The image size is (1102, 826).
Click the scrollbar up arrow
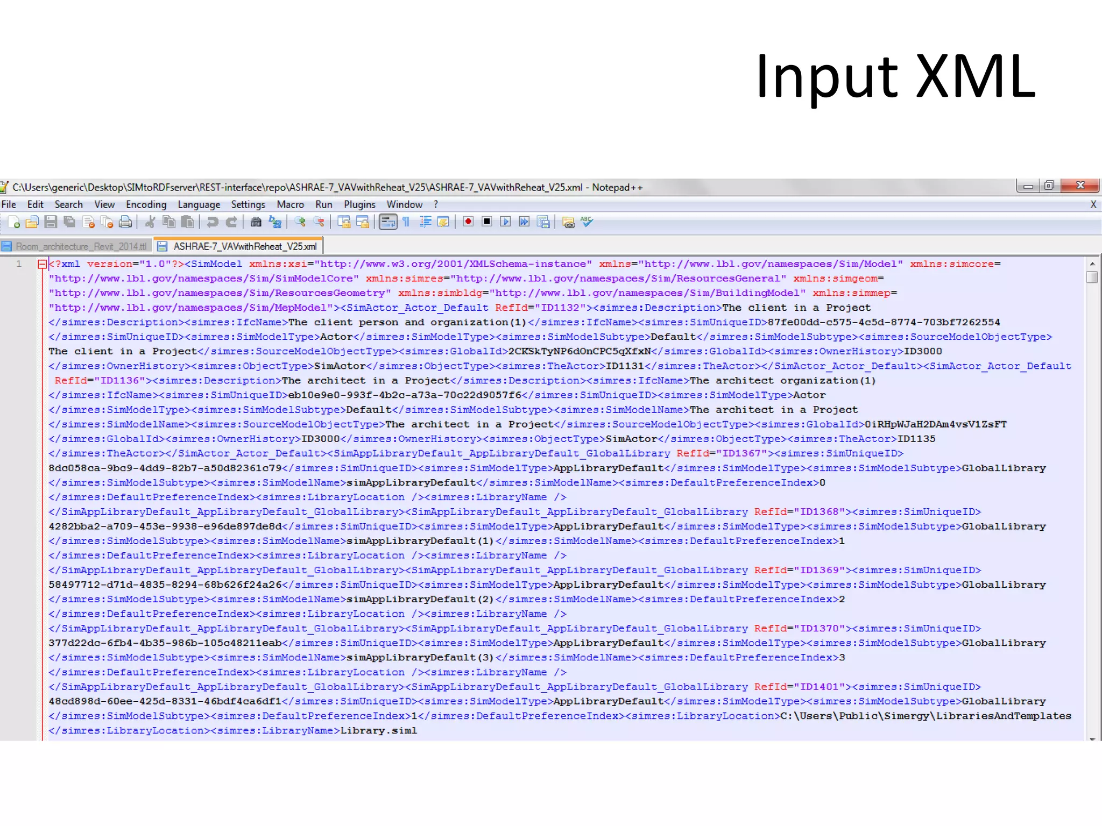(x=1092, y=264)
